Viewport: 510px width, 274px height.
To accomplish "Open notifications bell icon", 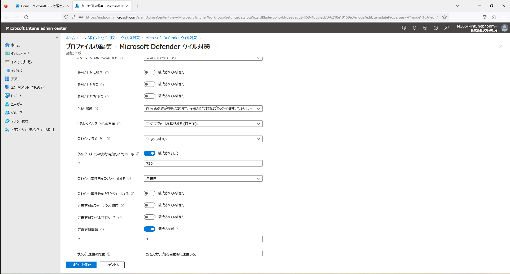I will click(415, 28).
